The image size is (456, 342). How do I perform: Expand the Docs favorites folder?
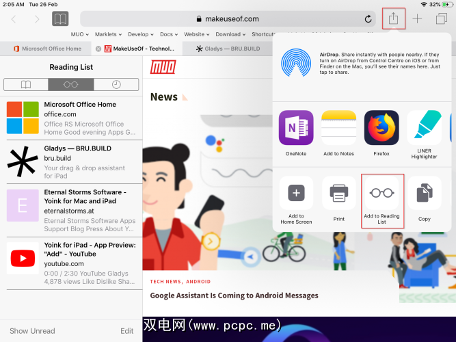[x=169, y=34]
